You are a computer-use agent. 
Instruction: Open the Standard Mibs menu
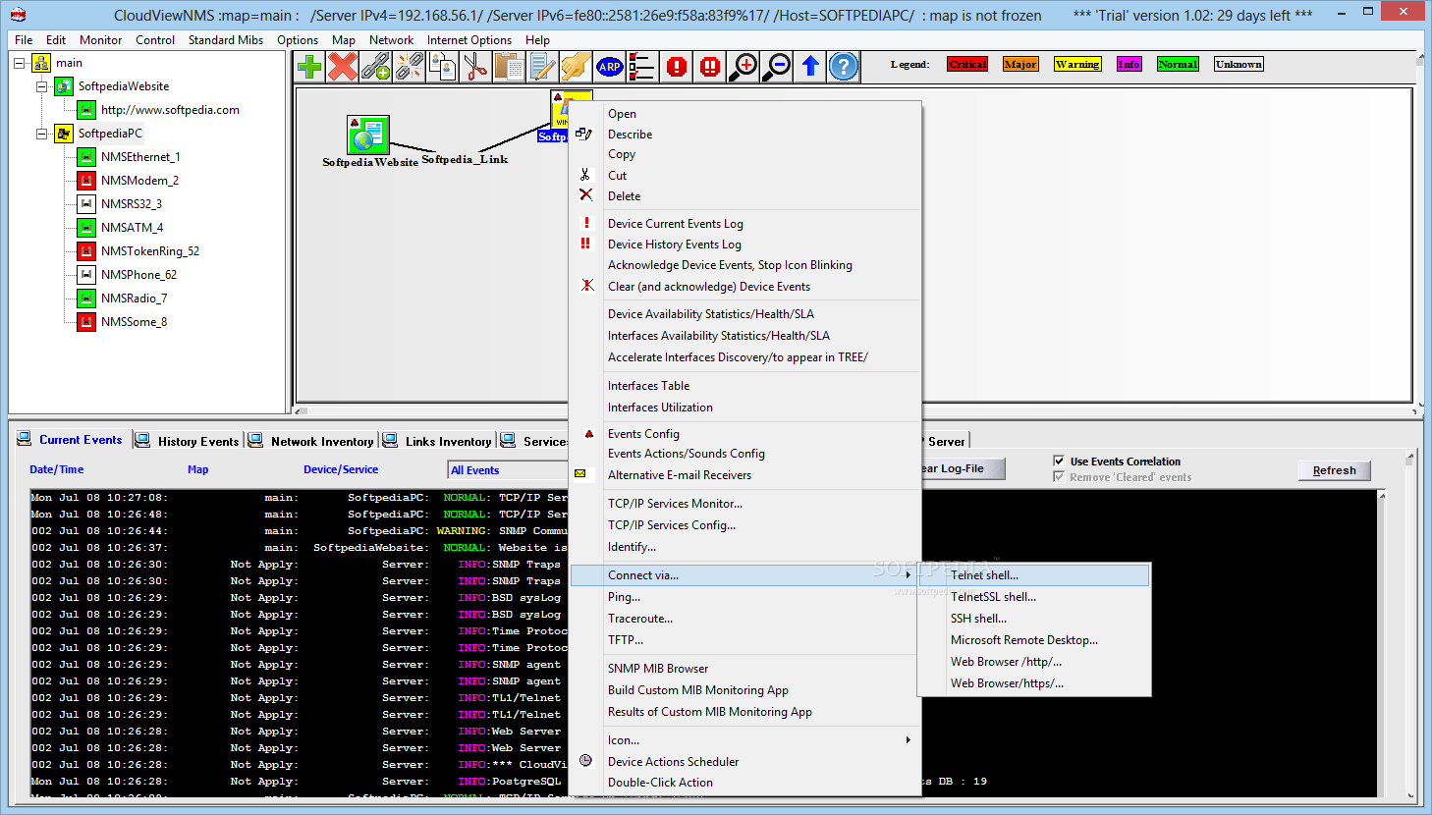tap(226, 40)
